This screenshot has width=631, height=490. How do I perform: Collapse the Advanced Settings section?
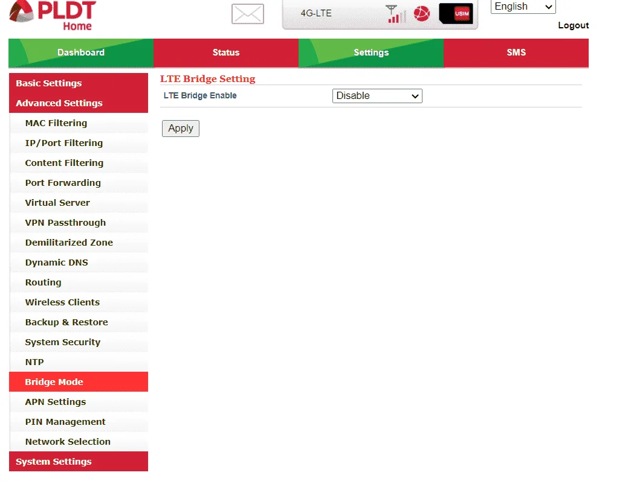(79, 103)
